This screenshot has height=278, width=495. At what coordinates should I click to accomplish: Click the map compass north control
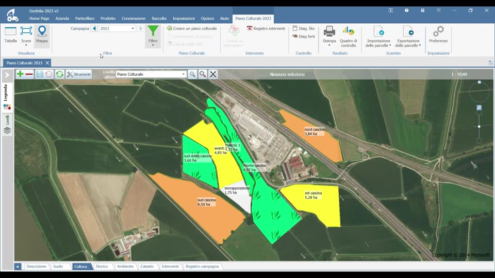[479, 91]
